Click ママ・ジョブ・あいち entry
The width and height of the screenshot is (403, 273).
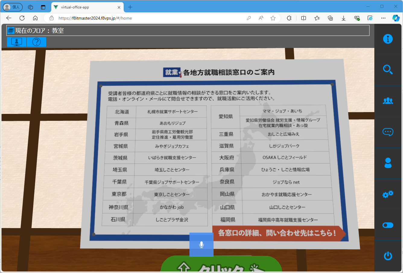click(282, 111)
